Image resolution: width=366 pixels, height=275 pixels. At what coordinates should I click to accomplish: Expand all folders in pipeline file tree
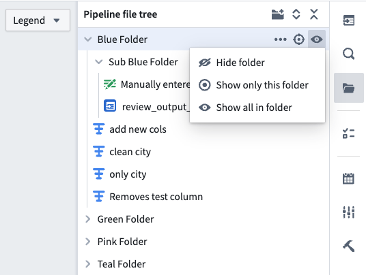296,14
